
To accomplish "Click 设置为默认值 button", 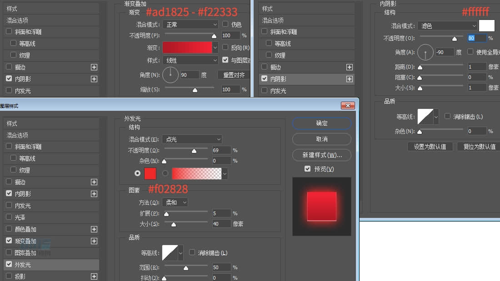I will pos(430,147).
